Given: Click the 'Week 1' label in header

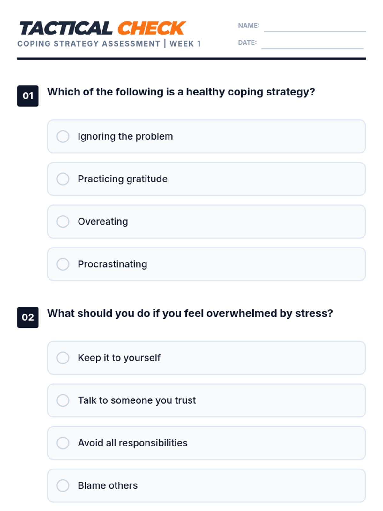Looking at the screenshot, I should pos(185,44).
